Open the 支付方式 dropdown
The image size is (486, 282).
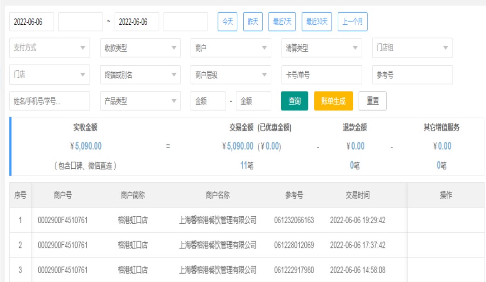[49, 48]
